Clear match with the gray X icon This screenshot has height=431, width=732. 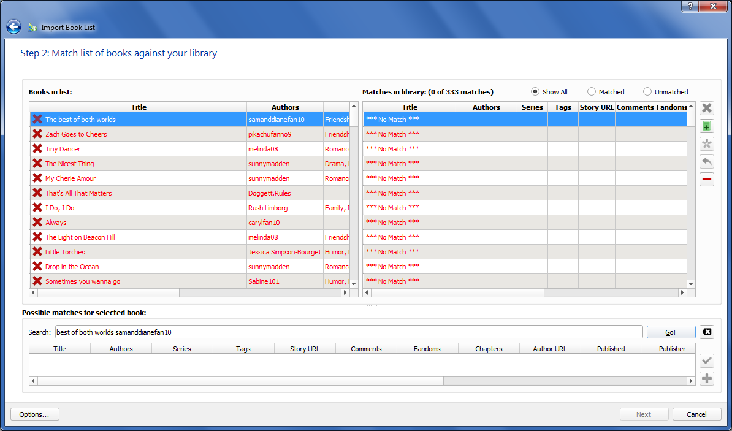(707, 109)
